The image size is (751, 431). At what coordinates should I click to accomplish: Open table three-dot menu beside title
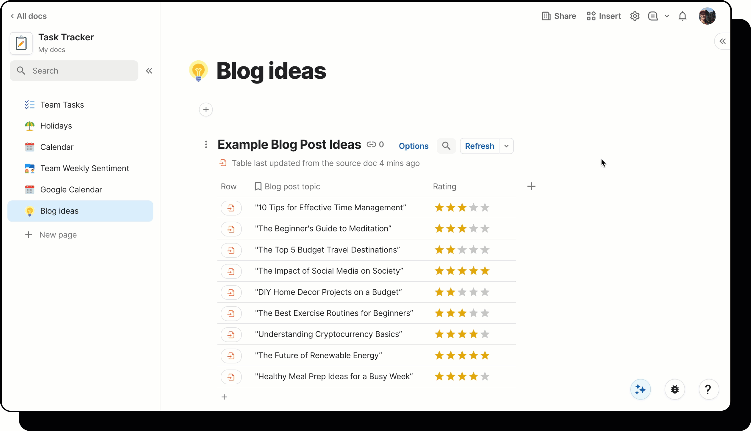pos(206,145)
